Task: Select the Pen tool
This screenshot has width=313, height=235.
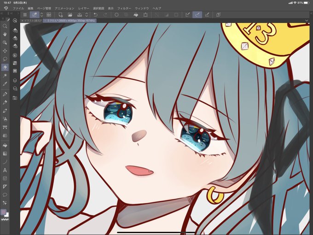Action: coord(5,94)
